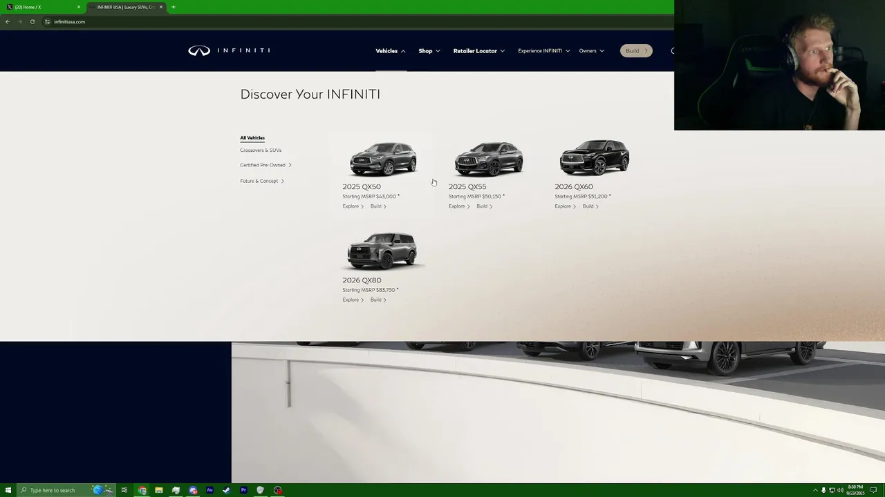
Task: Expand the Shop menu
Action: 429,50
